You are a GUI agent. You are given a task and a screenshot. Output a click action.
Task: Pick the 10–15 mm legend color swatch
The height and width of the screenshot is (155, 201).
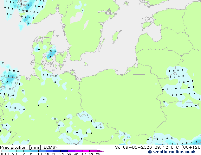42,151
